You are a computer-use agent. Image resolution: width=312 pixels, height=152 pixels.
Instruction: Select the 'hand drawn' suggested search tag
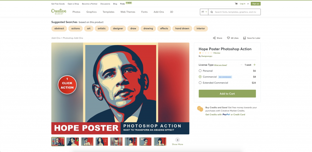[182, 28]
